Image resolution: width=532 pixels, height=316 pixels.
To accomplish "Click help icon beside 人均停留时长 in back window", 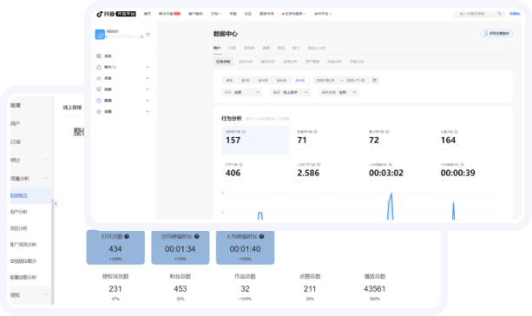I will tap(261, 237).
